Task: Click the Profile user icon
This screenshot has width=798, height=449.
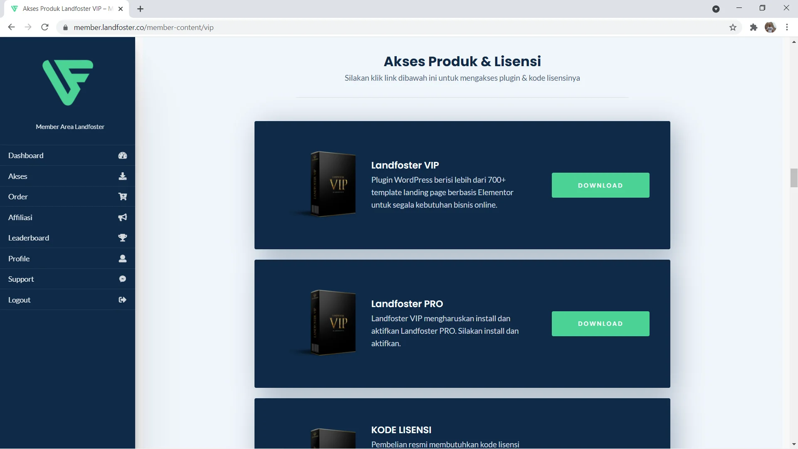Action: click(123, 259)
